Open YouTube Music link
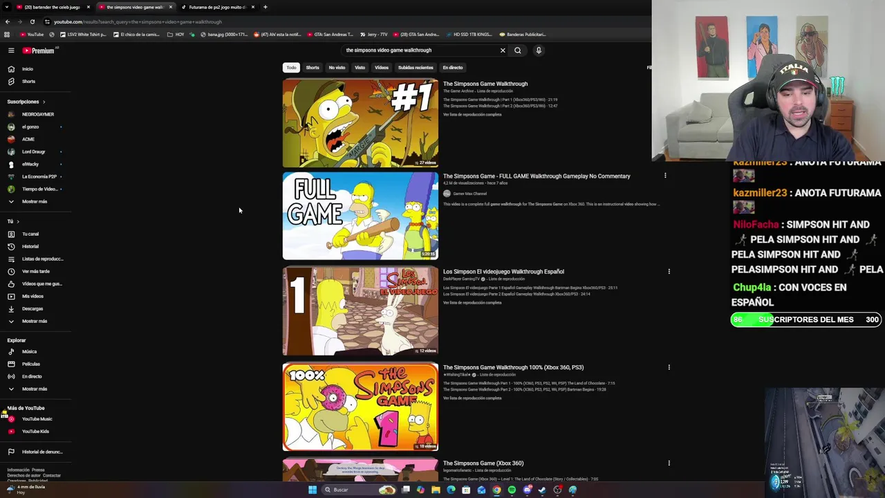Screen dimensions: 885x498 coord(30,419)
